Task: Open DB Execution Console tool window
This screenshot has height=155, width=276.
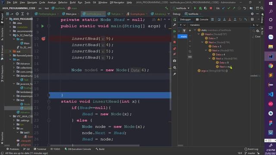Action: 78,149
